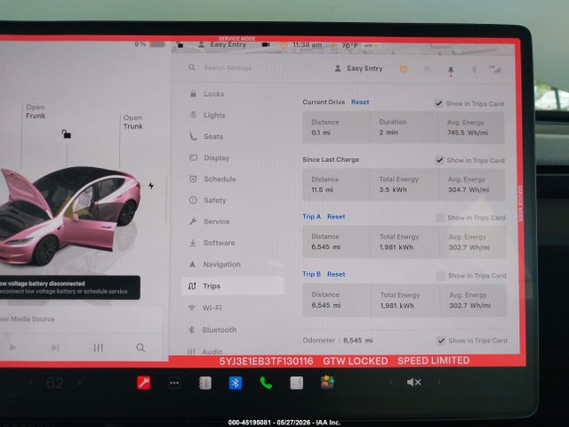
Task: Tap the Bluetooth icon in settings header
Action: click(474, 69)
